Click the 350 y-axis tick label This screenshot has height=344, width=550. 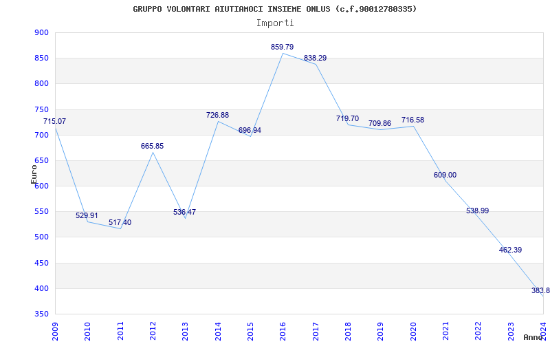tap(42, 314)
